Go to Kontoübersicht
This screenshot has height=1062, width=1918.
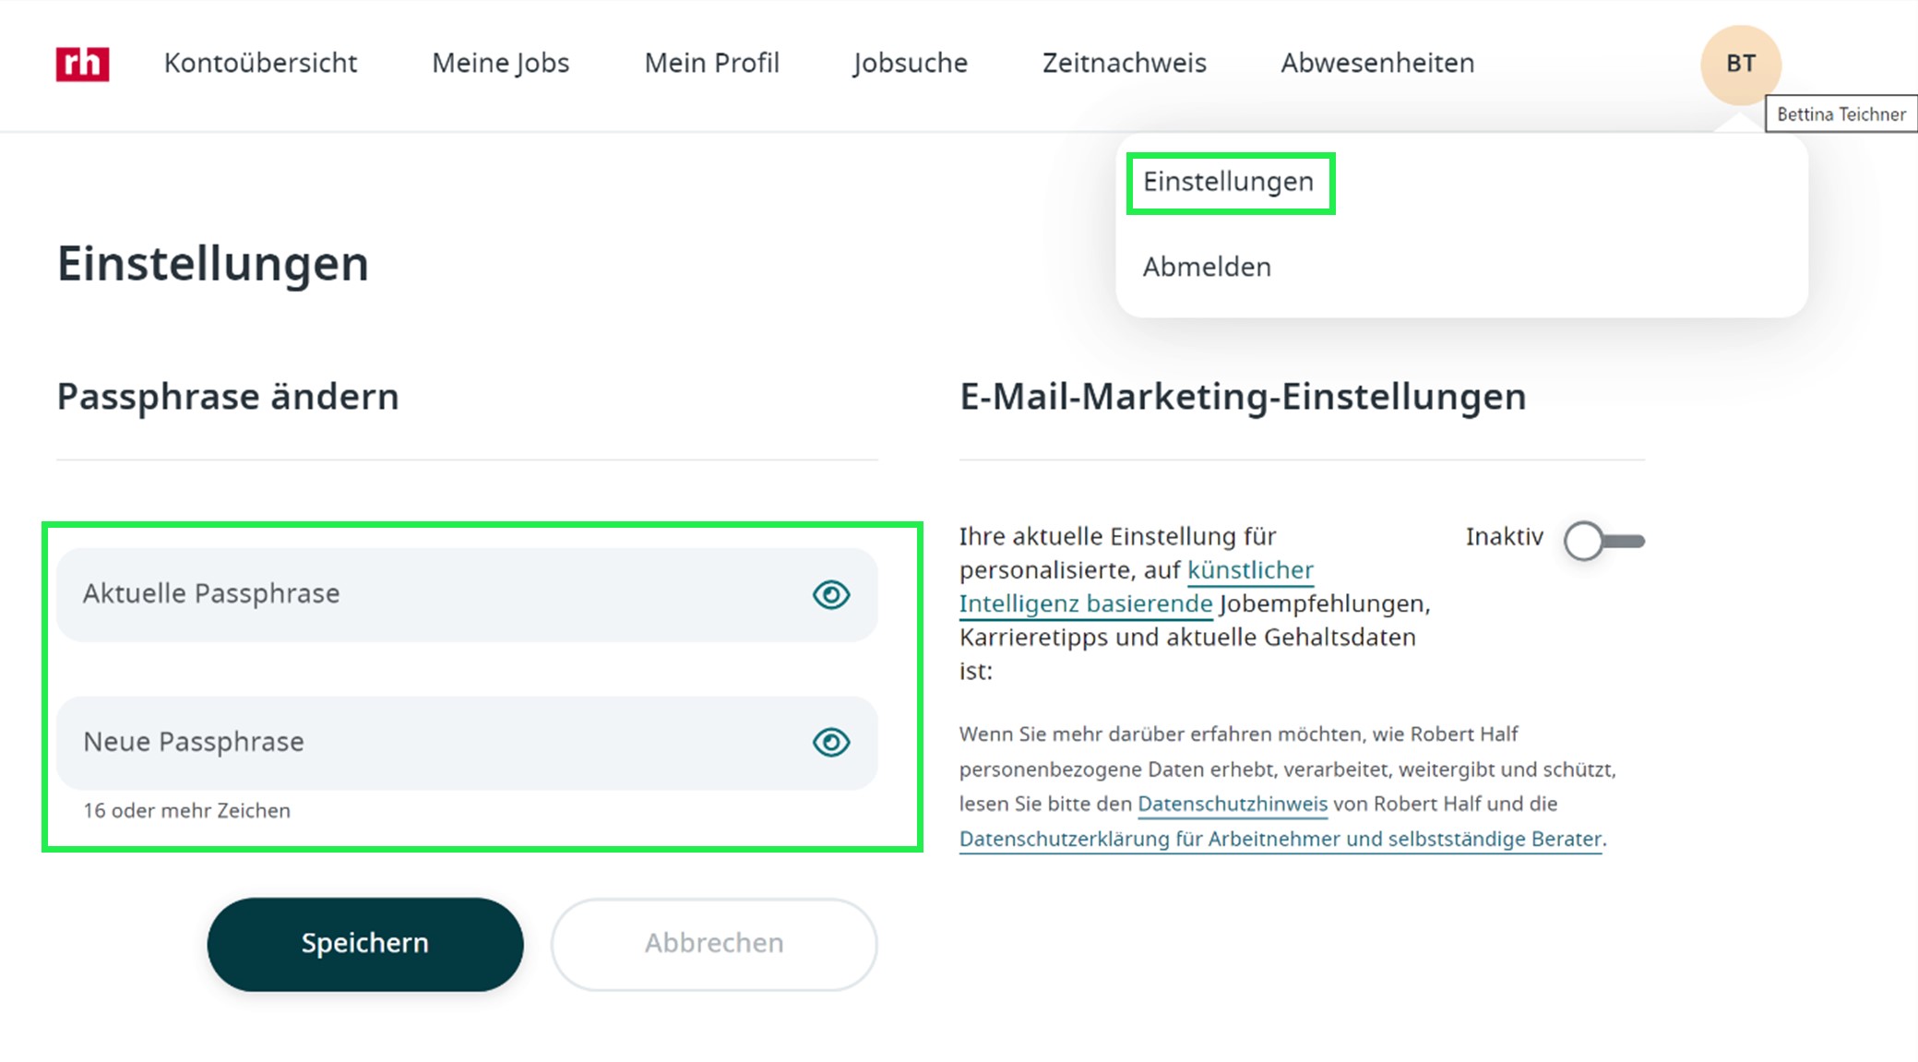click(260, 63)
